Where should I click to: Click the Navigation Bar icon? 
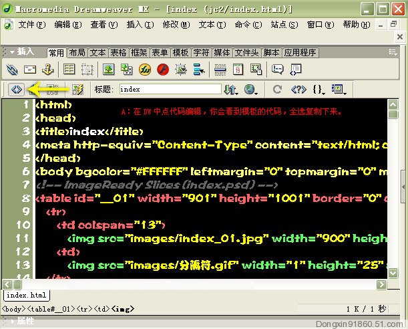(x=199, y=70)
